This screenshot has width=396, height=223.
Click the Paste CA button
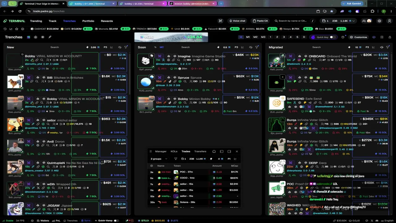[x=260, y=21]
